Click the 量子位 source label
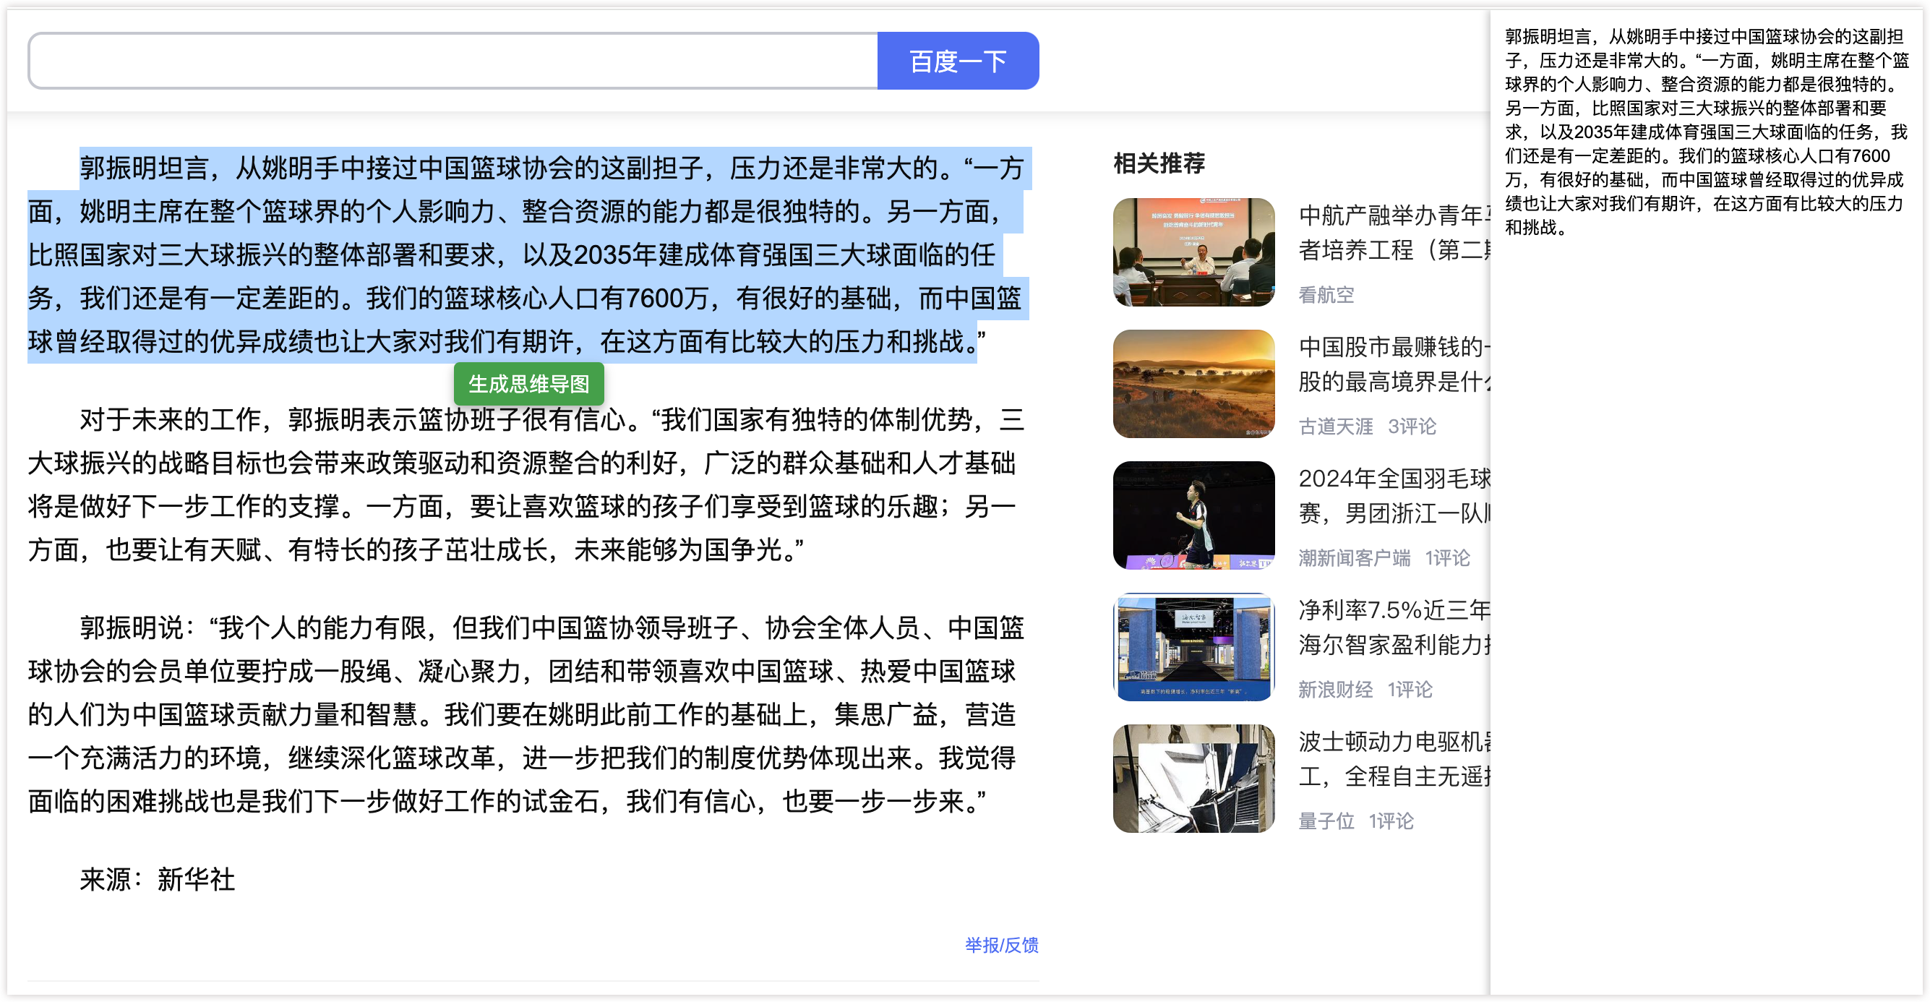The height and width of the screenshot is (1002, 1930). click(x=1326, y=821)
